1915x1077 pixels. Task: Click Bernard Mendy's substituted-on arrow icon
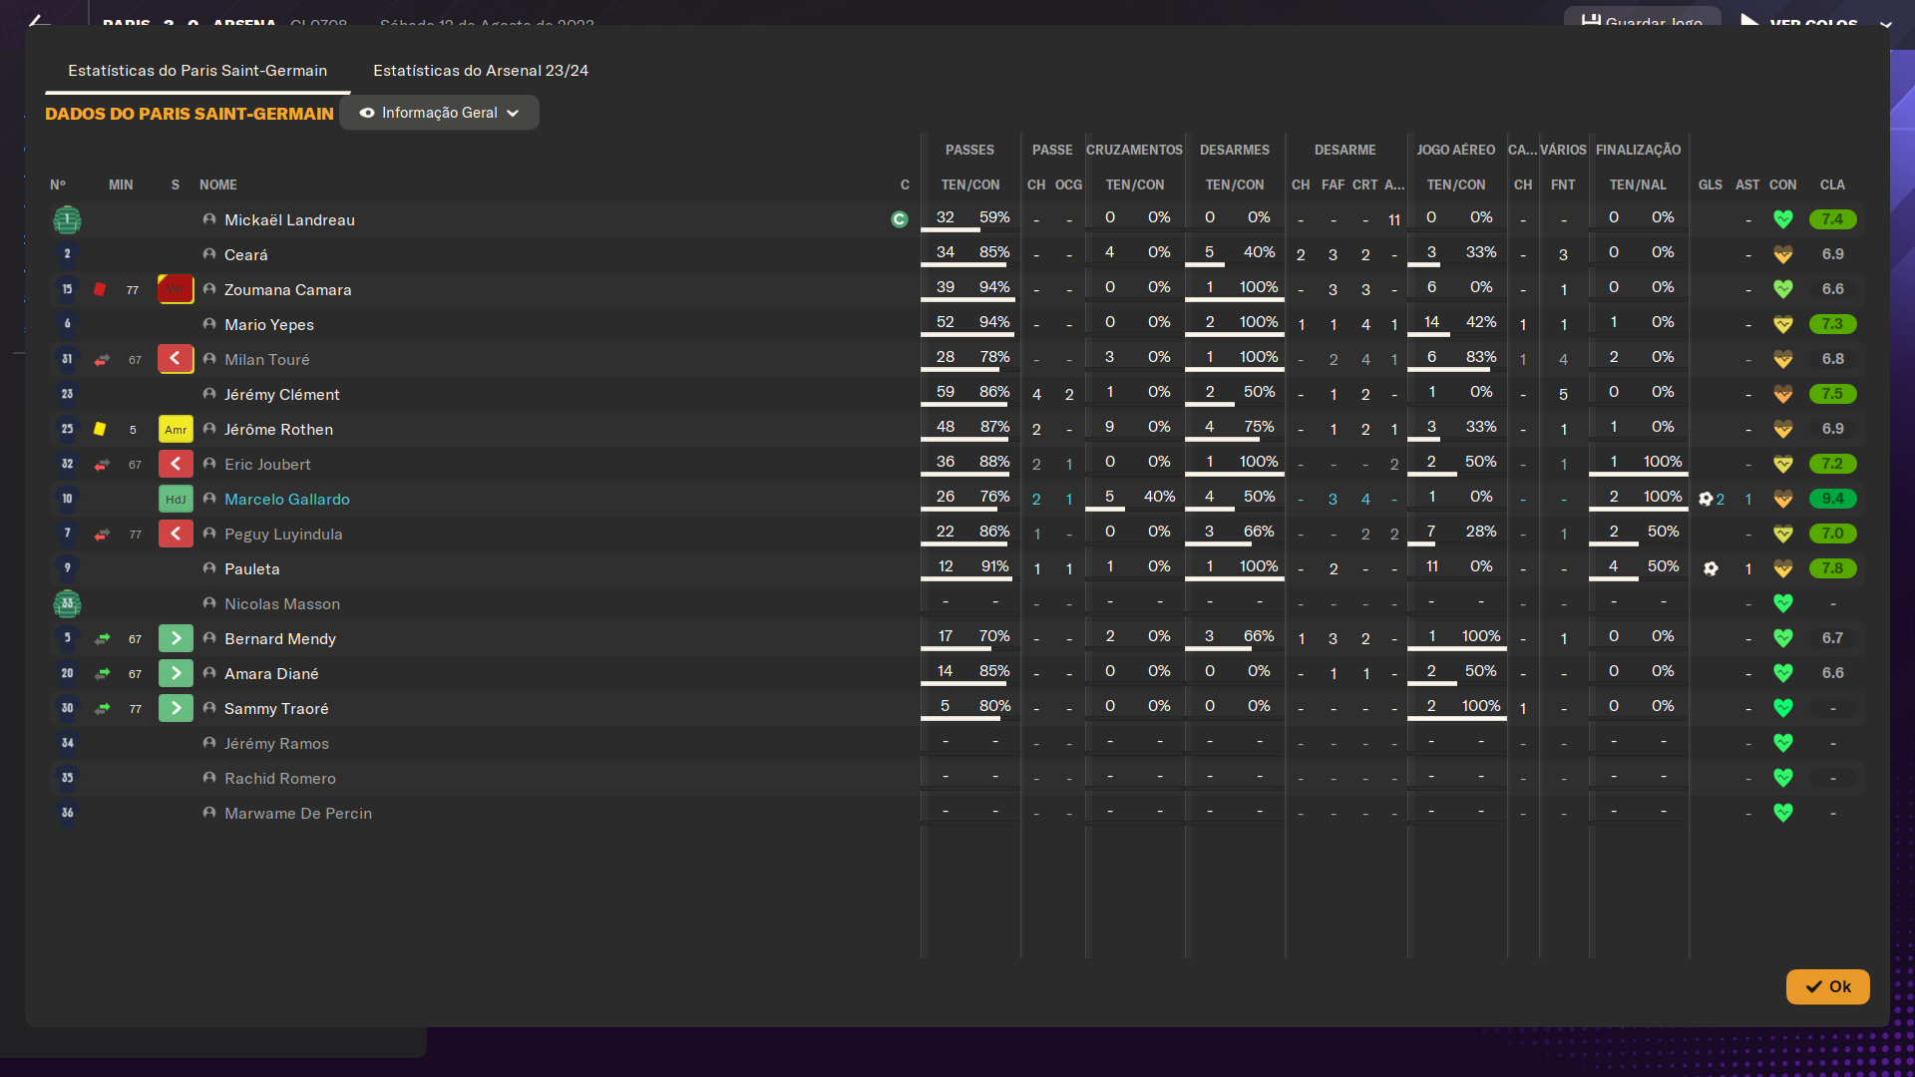click(102, 639)
